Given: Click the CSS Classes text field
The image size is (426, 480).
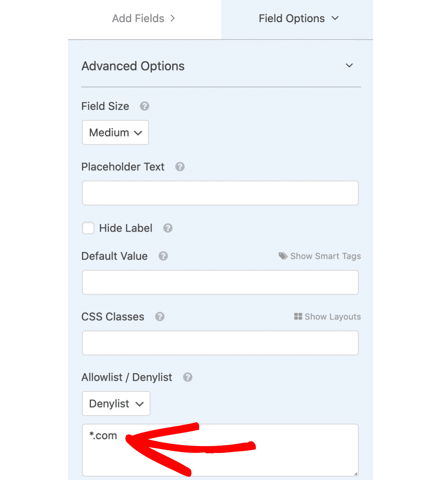Looking at the screenshot, I should (220, 343).
